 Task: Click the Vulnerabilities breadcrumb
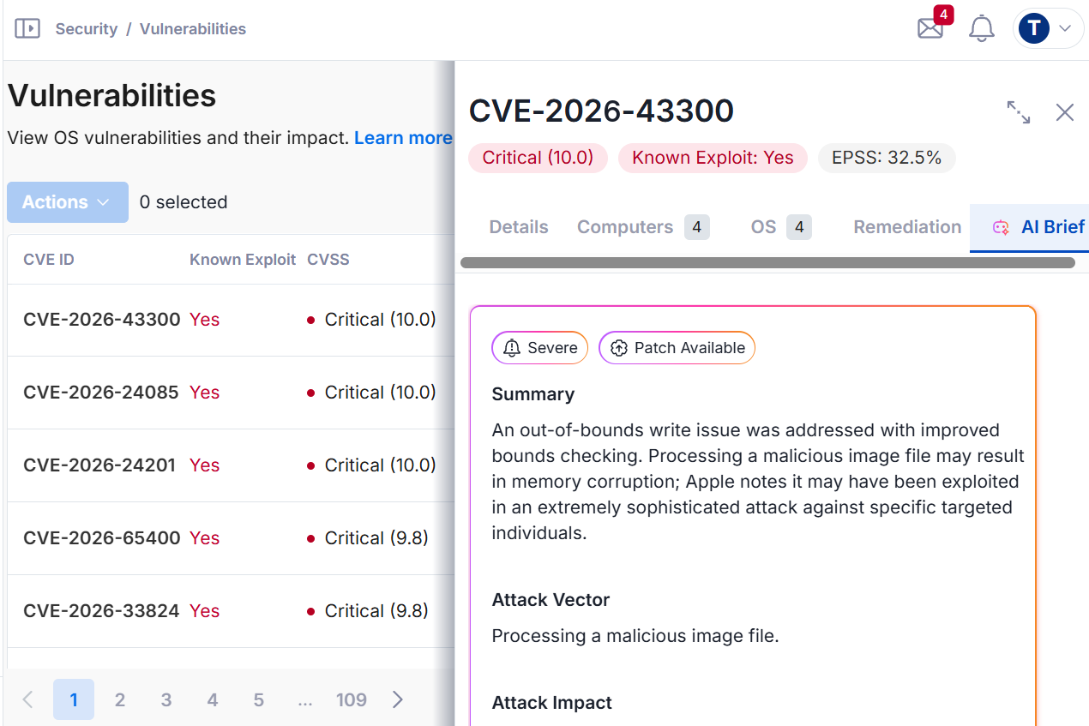193,28
